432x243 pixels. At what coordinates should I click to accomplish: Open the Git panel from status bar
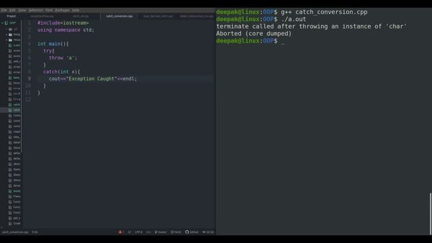tap(208, 232)
